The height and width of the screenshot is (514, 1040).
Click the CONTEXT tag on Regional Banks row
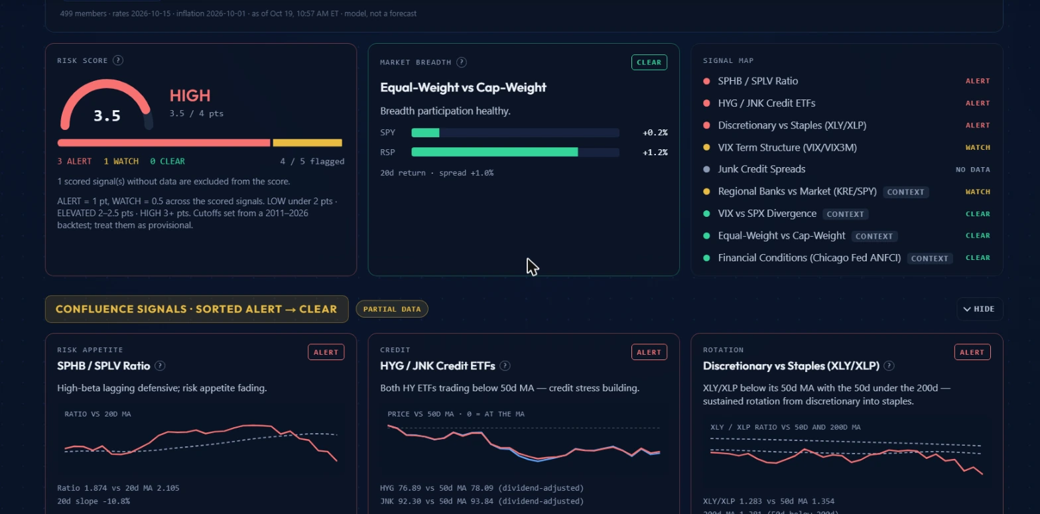click(x=905, y=192)
